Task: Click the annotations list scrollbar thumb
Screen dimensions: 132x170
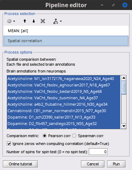Action: (x=124, y=87)
